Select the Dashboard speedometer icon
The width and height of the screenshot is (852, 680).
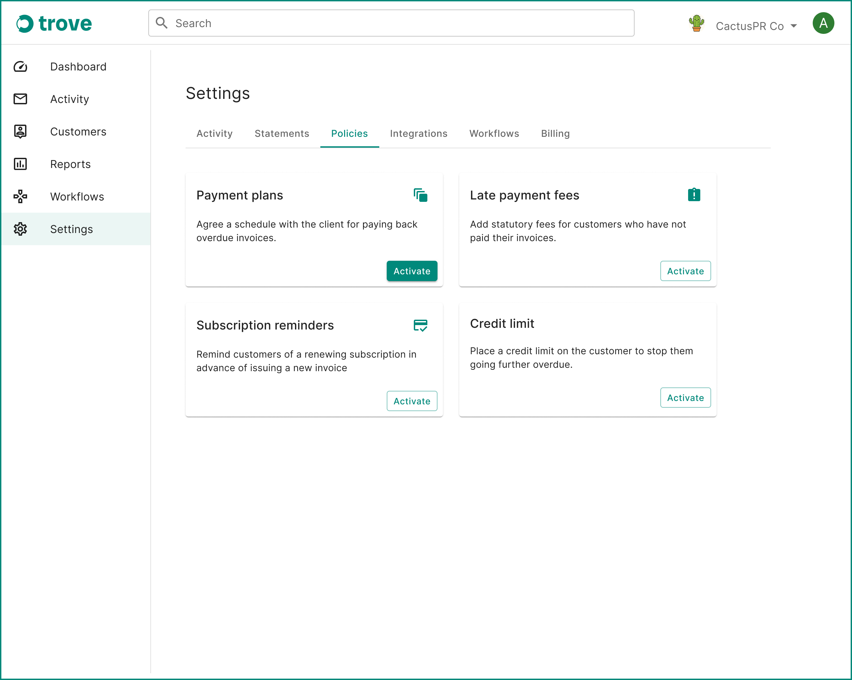click(x=20, y=67)
